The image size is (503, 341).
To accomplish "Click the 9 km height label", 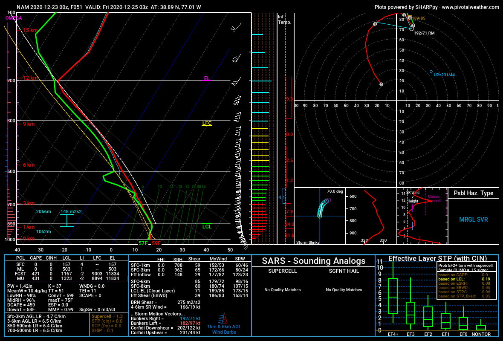I will click(29, 124).
